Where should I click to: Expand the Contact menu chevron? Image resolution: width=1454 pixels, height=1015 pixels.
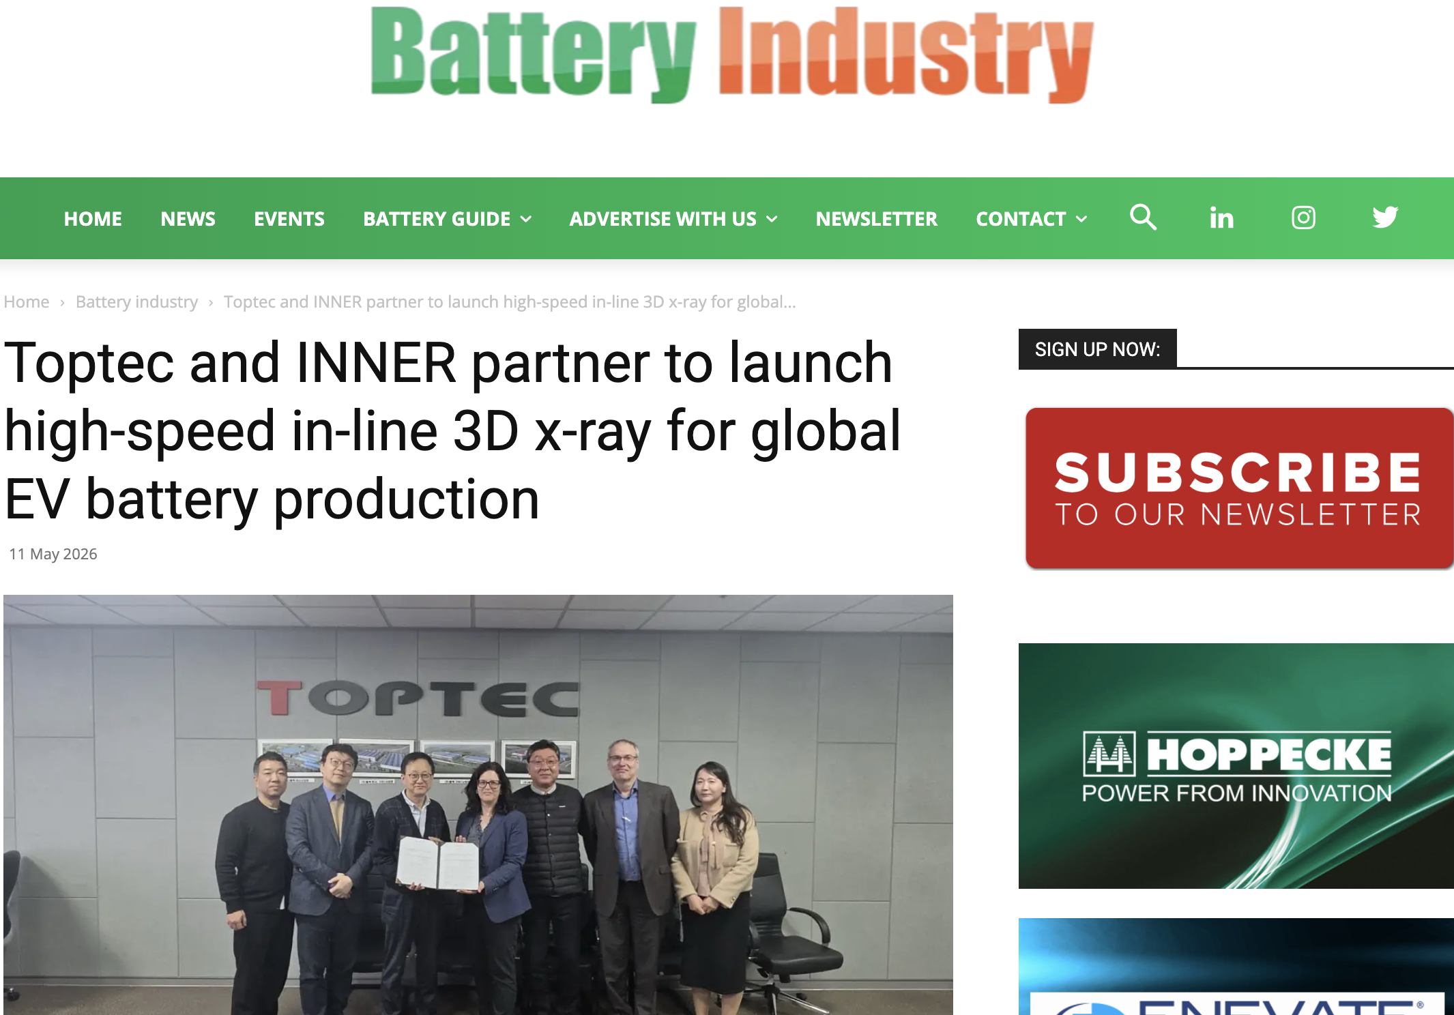(1081, 219)
